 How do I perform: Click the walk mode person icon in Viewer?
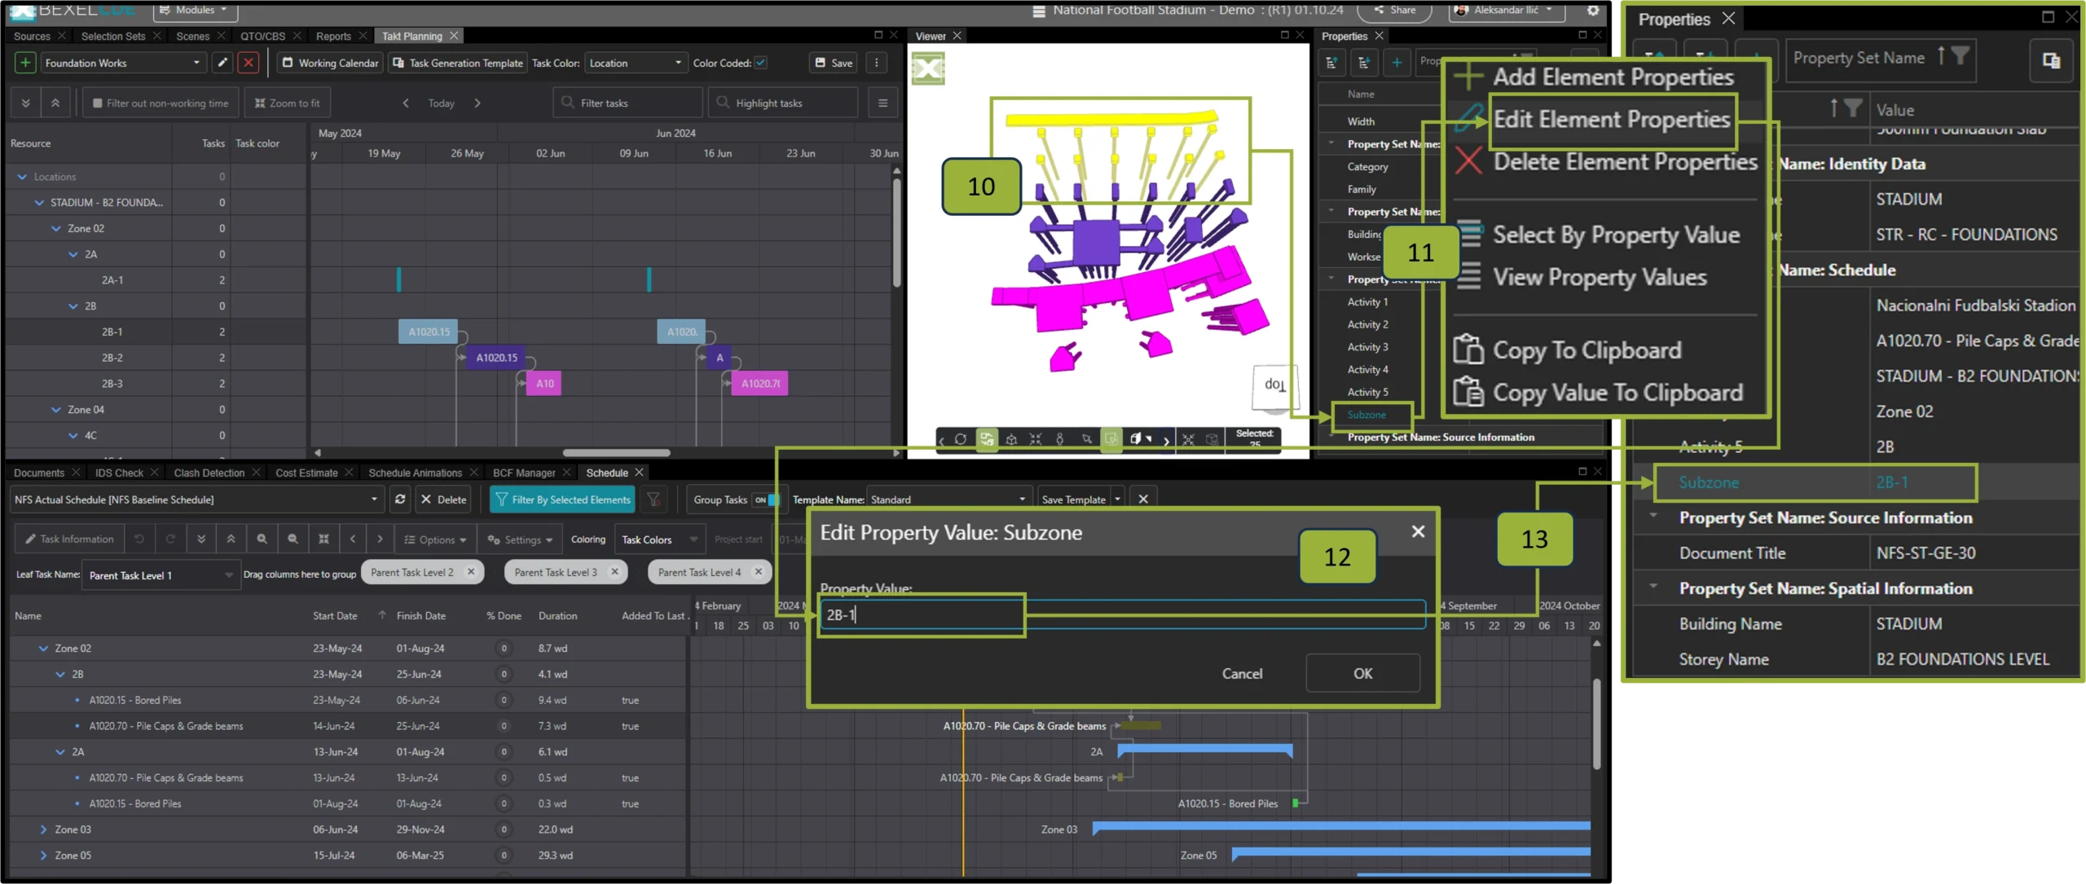pos(1059,439)
